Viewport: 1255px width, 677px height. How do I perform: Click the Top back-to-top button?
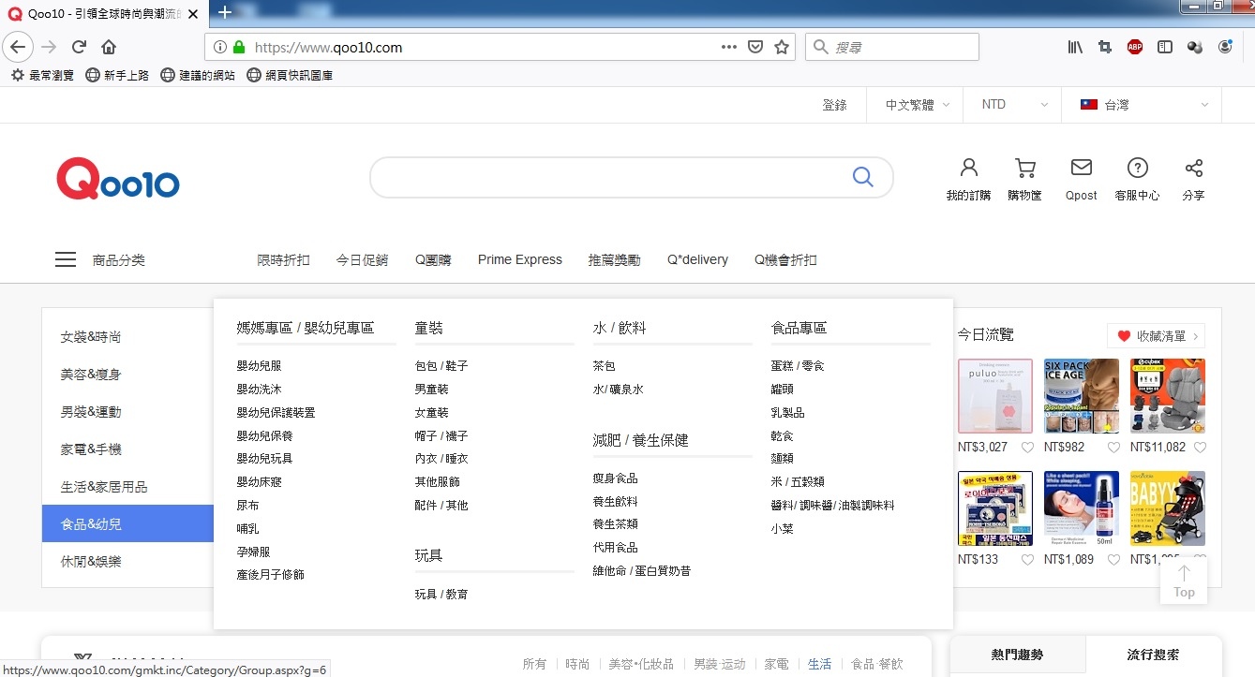point(1184,581)
